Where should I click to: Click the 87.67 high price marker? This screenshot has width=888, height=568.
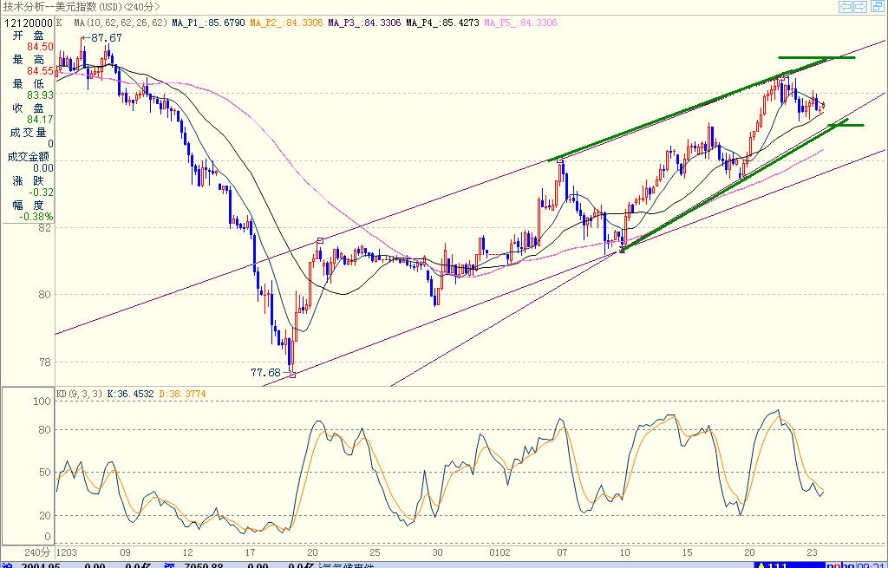(106, 38)
